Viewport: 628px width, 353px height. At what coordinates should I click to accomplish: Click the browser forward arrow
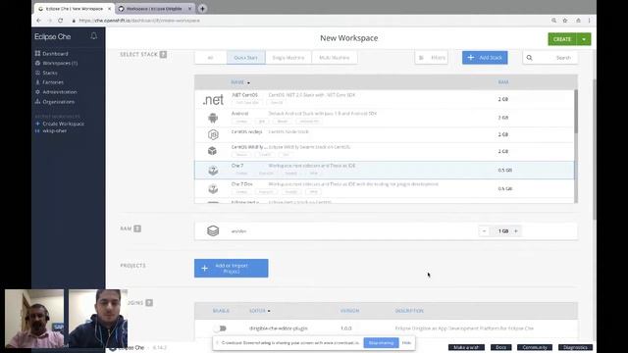tap(50, 21)
